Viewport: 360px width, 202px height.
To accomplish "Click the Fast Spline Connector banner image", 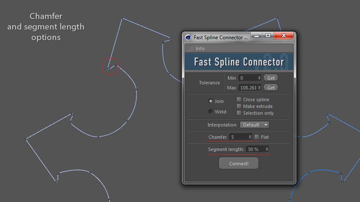I will pos(239,62).
